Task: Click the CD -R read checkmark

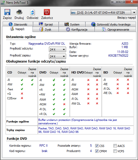Action: pyautogui.click(x=22, y=80)
